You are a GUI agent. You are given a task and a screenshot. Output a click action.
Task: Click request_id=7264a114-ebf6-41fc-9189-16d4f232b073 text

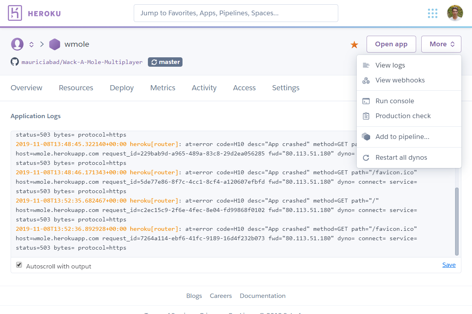(184, 238)
